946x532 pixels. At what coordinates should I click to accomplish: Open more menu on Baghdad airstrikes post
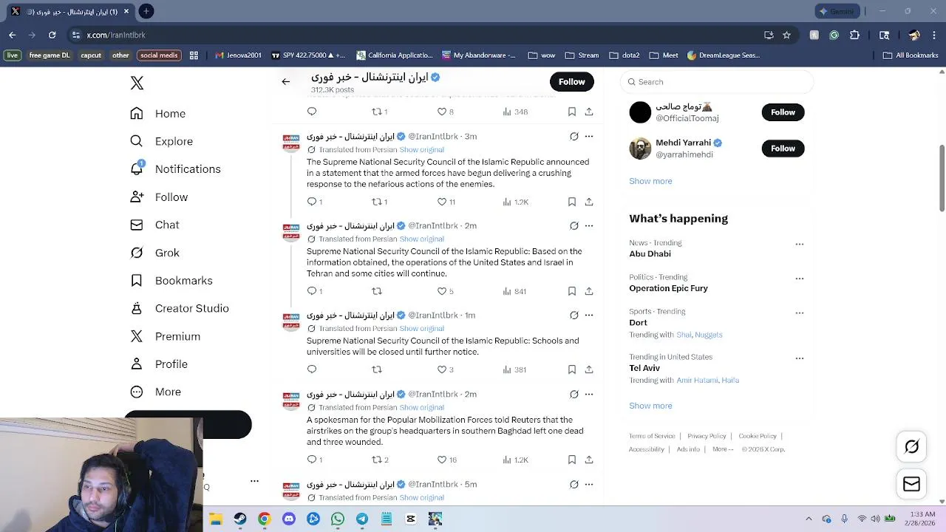[589, 394]
